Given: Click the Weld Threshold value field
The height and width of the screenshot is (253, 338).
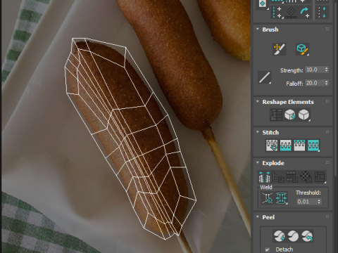Looking at the screenshot, I should click(x=306, y=202).
